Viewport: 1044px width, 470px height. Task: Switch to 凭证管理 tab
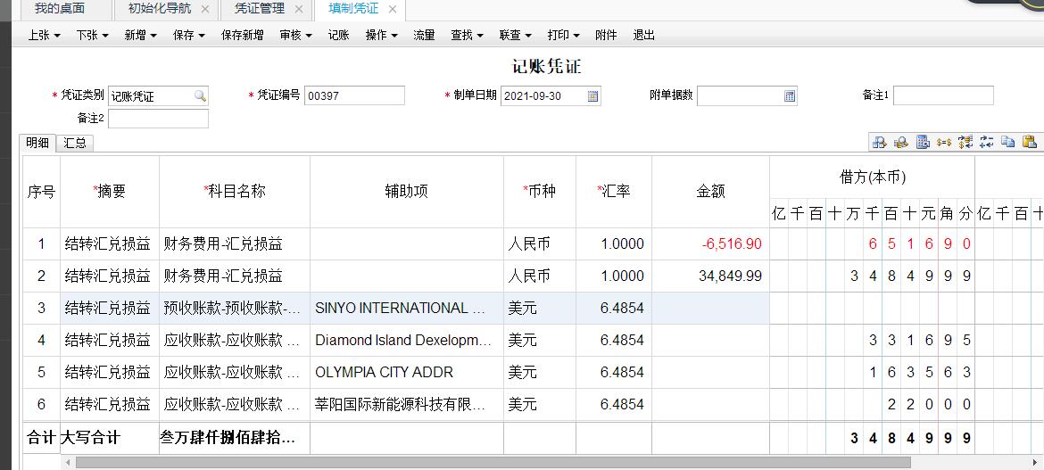pos(260,9)
